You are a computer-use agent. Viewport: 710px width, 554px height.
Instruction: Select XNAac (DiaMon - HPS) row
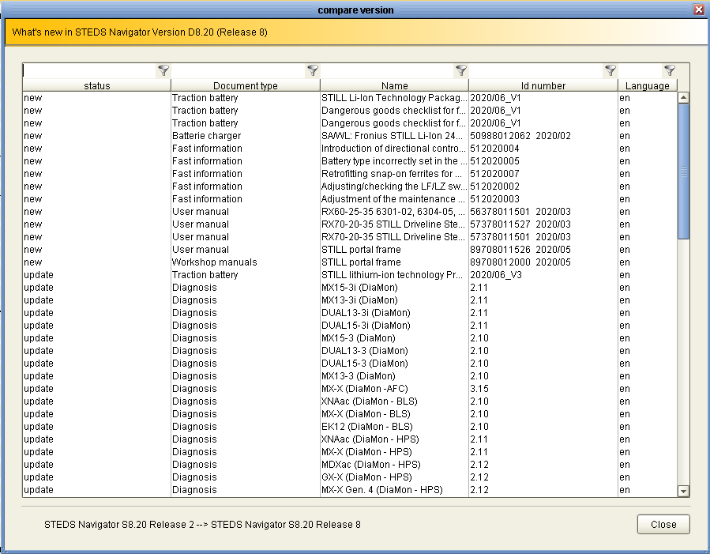tap(350, 440)
